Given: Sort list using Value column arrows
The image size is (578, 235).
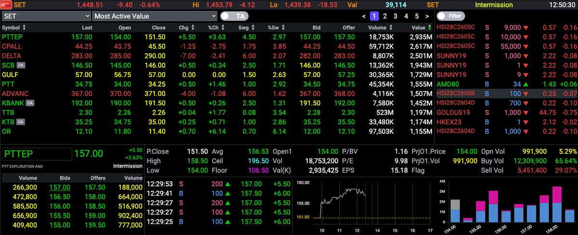Looking at the screenshot, I should 429,27.
